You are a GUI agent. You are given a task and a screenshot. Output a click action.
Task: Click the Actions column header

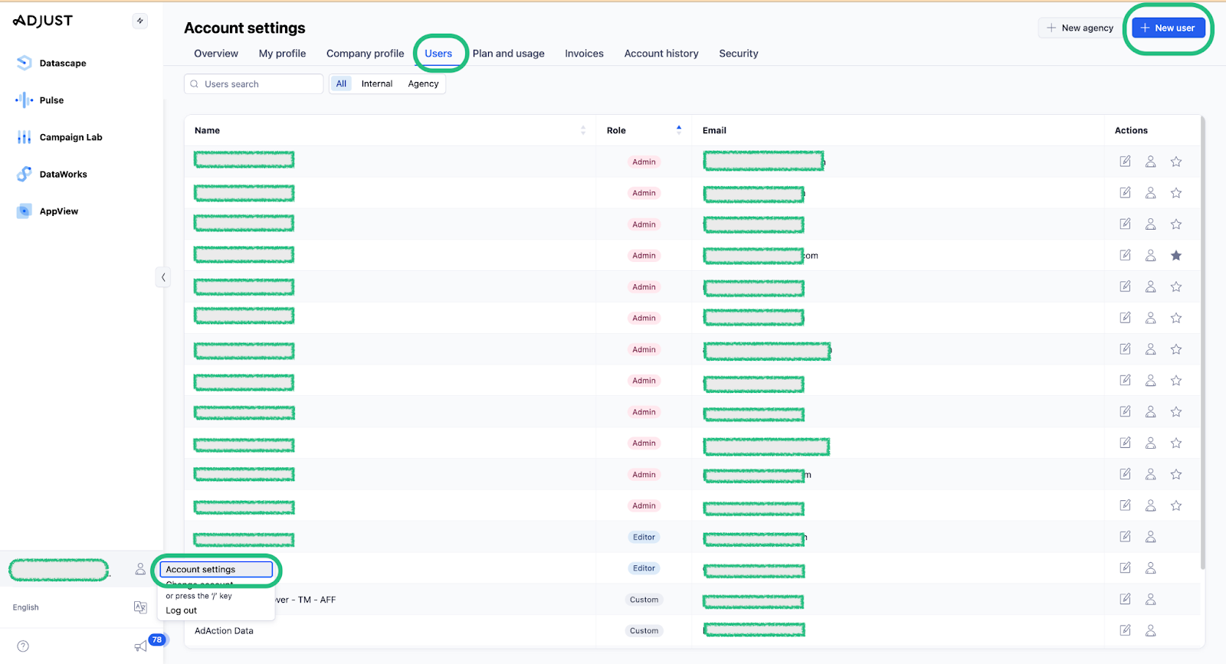[1131, 130]
